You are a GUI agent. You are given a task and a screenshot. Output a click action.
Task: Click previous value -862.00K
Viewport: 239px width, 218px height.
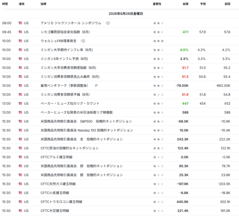coord(223,86)
